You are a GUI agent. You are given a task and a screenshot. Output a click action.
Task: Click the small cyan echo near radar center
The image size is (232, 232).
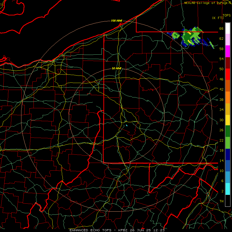click(x=127, y=126)
